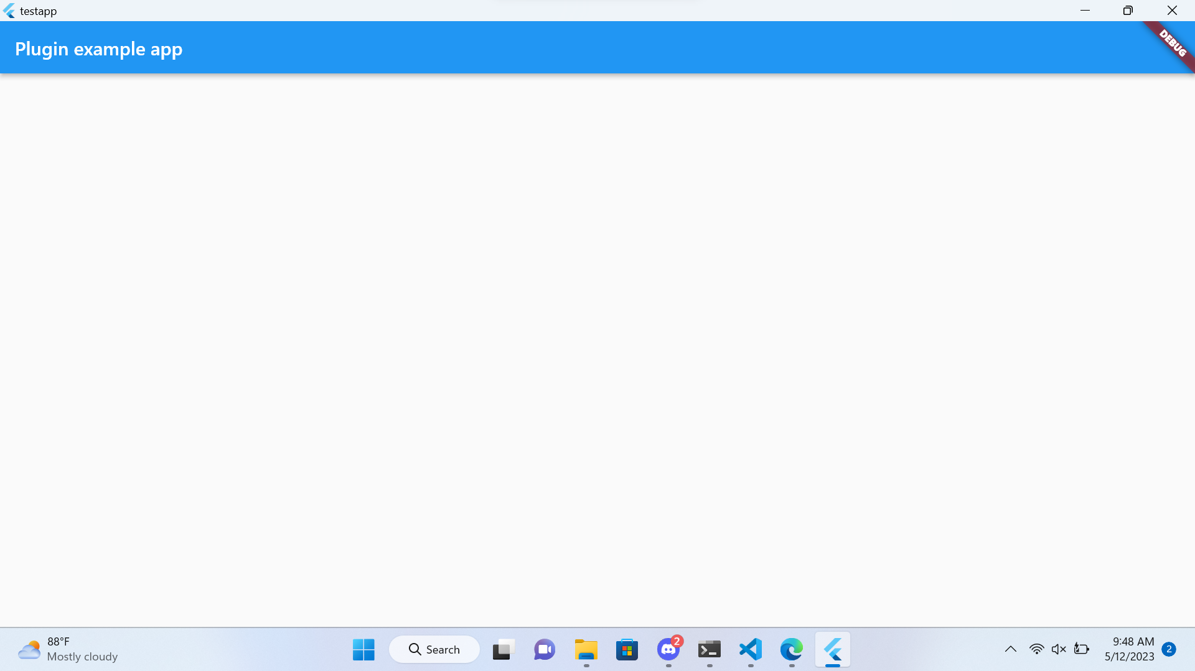Open Microsoft Edge from the taskbar
Screen dimensions: 1195x671
pos(791,649)
